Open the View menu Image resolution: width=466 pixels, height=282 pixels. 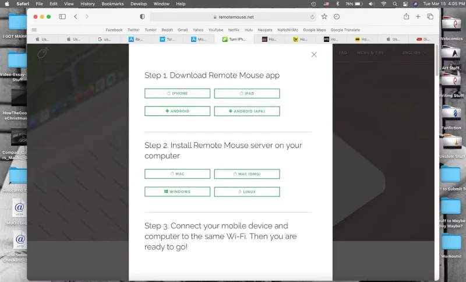(x=69, y=4)
